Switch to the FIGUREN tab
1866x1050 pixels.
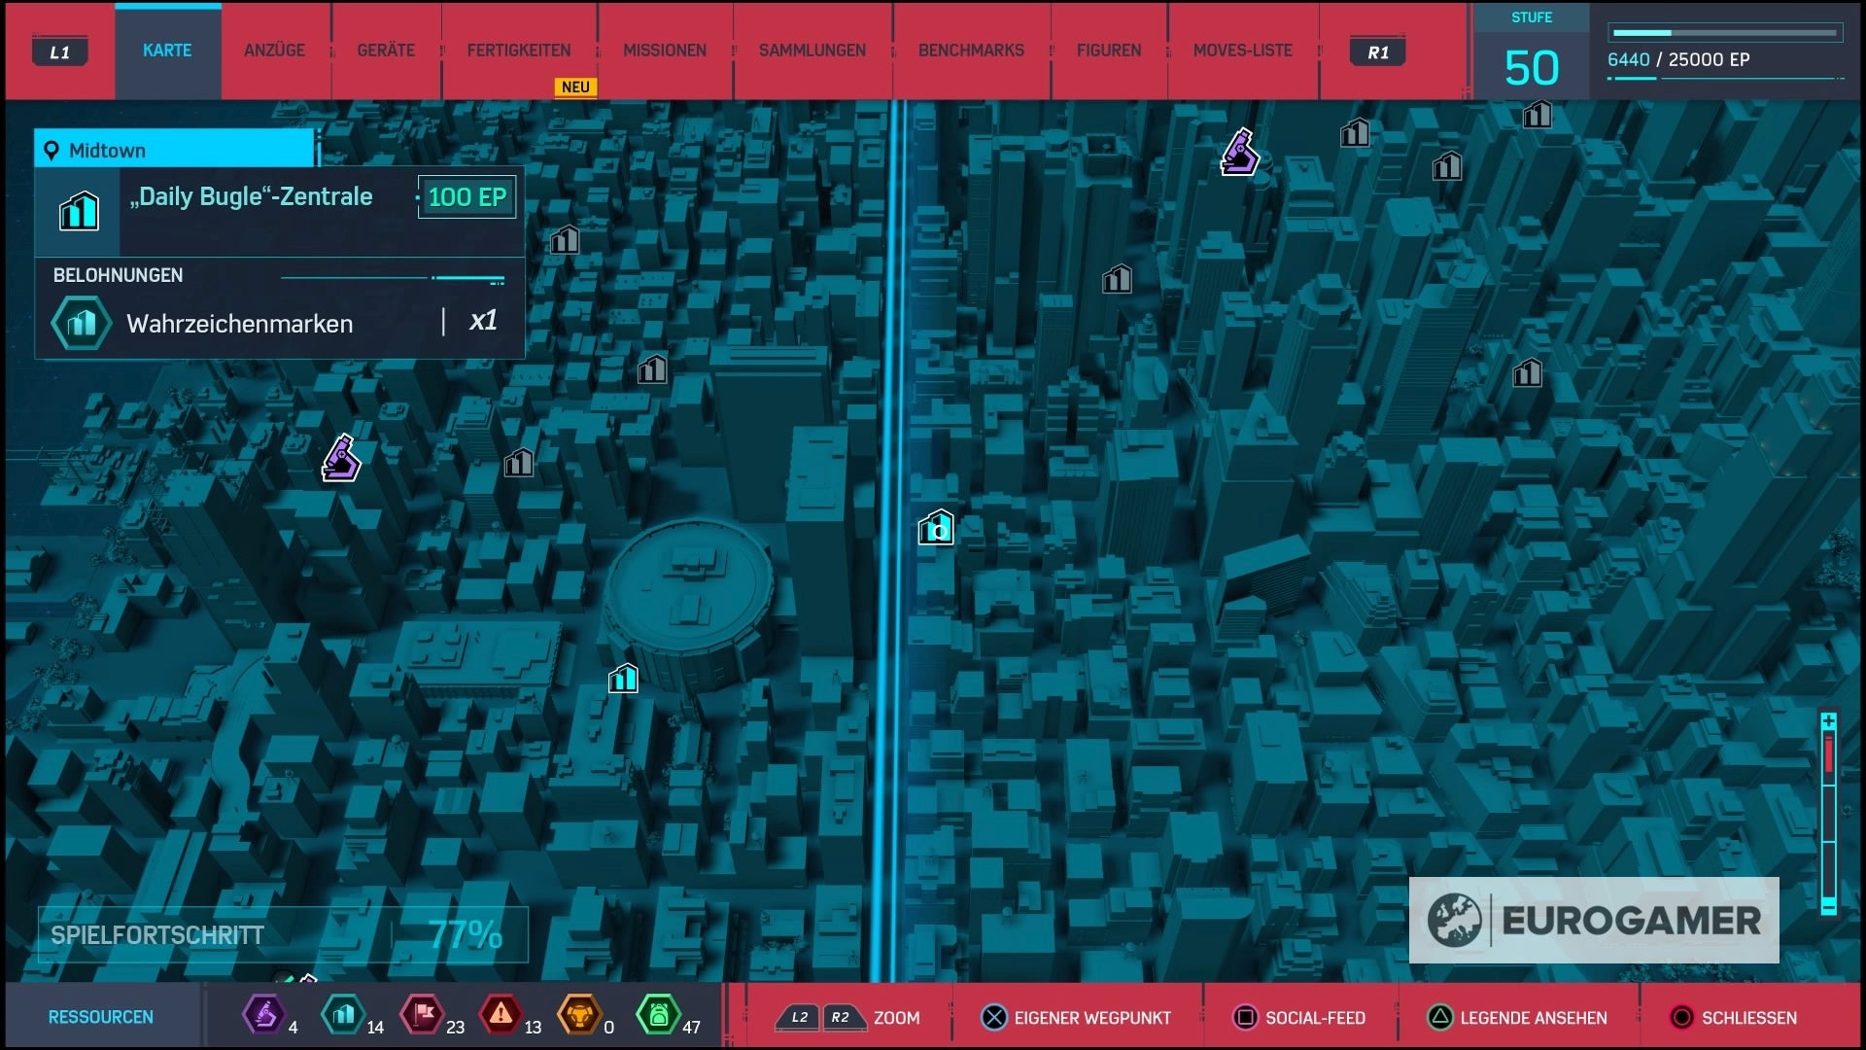pyautogui.click(x=1109, y=51)
